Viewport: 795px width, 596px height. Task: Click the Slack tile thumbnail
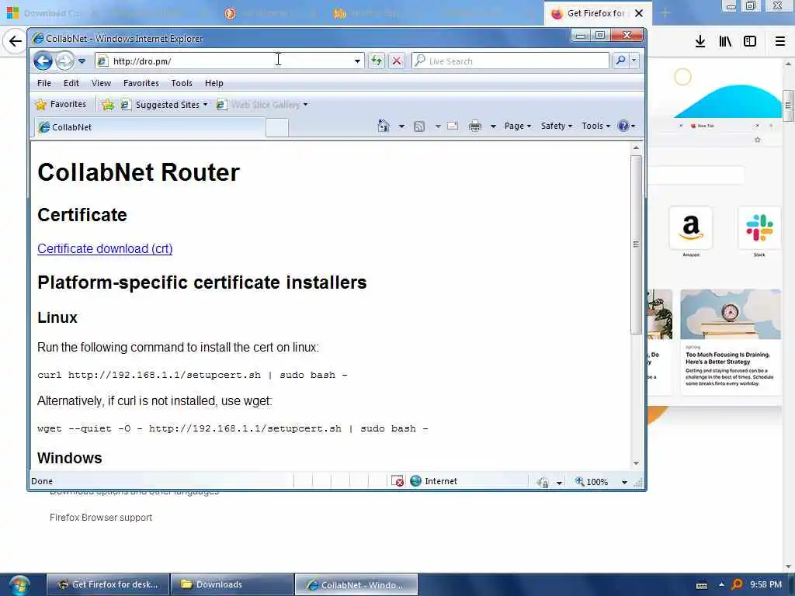759,227
